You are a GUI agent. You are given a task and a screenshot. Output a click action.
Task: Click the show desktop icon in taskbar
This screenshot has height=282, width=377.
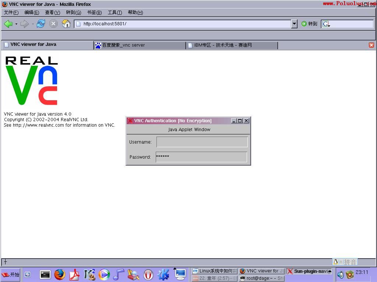pyautogui.click(x=28, y=275)
